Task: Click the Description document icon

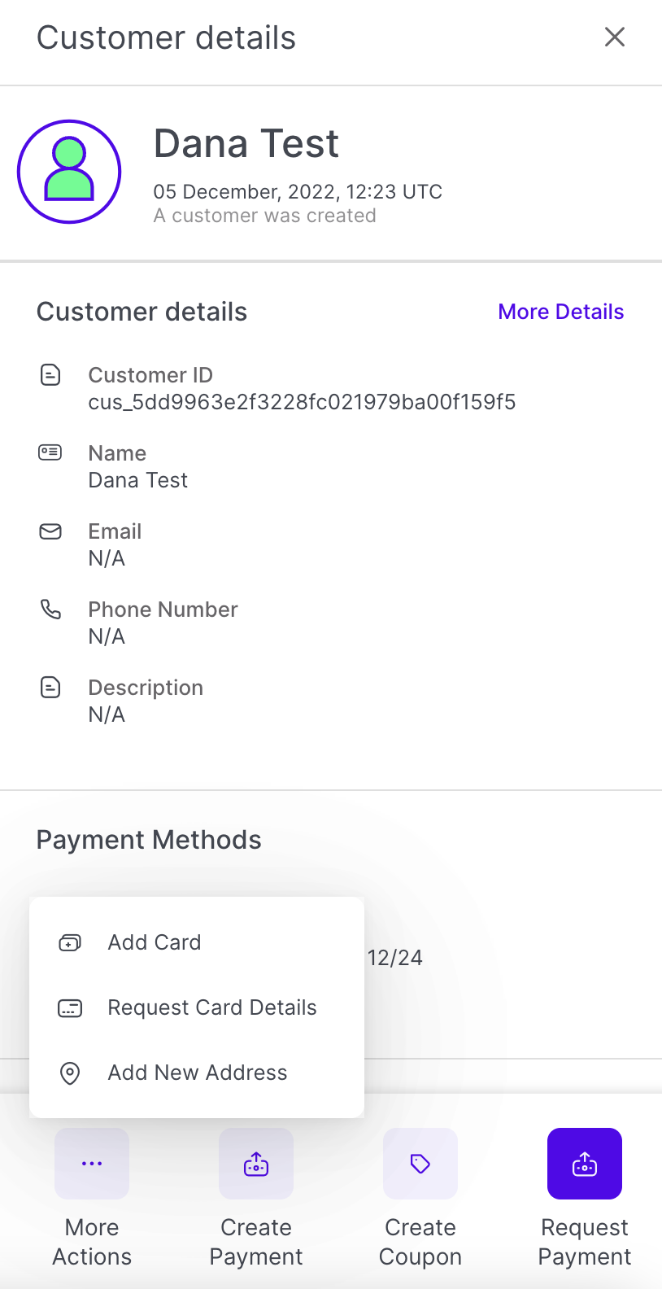Action: pos(50,688)
